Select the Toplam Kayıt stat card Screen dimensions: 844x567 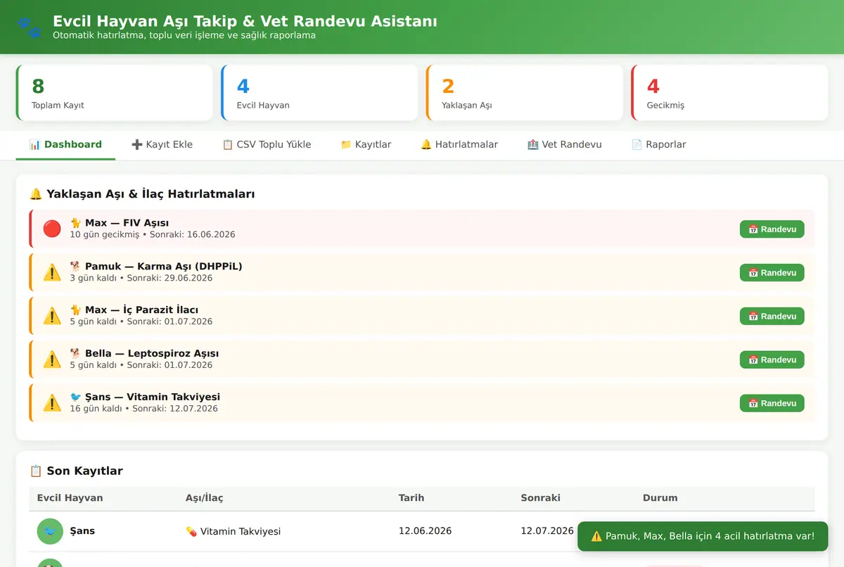(x=115, y=93)
